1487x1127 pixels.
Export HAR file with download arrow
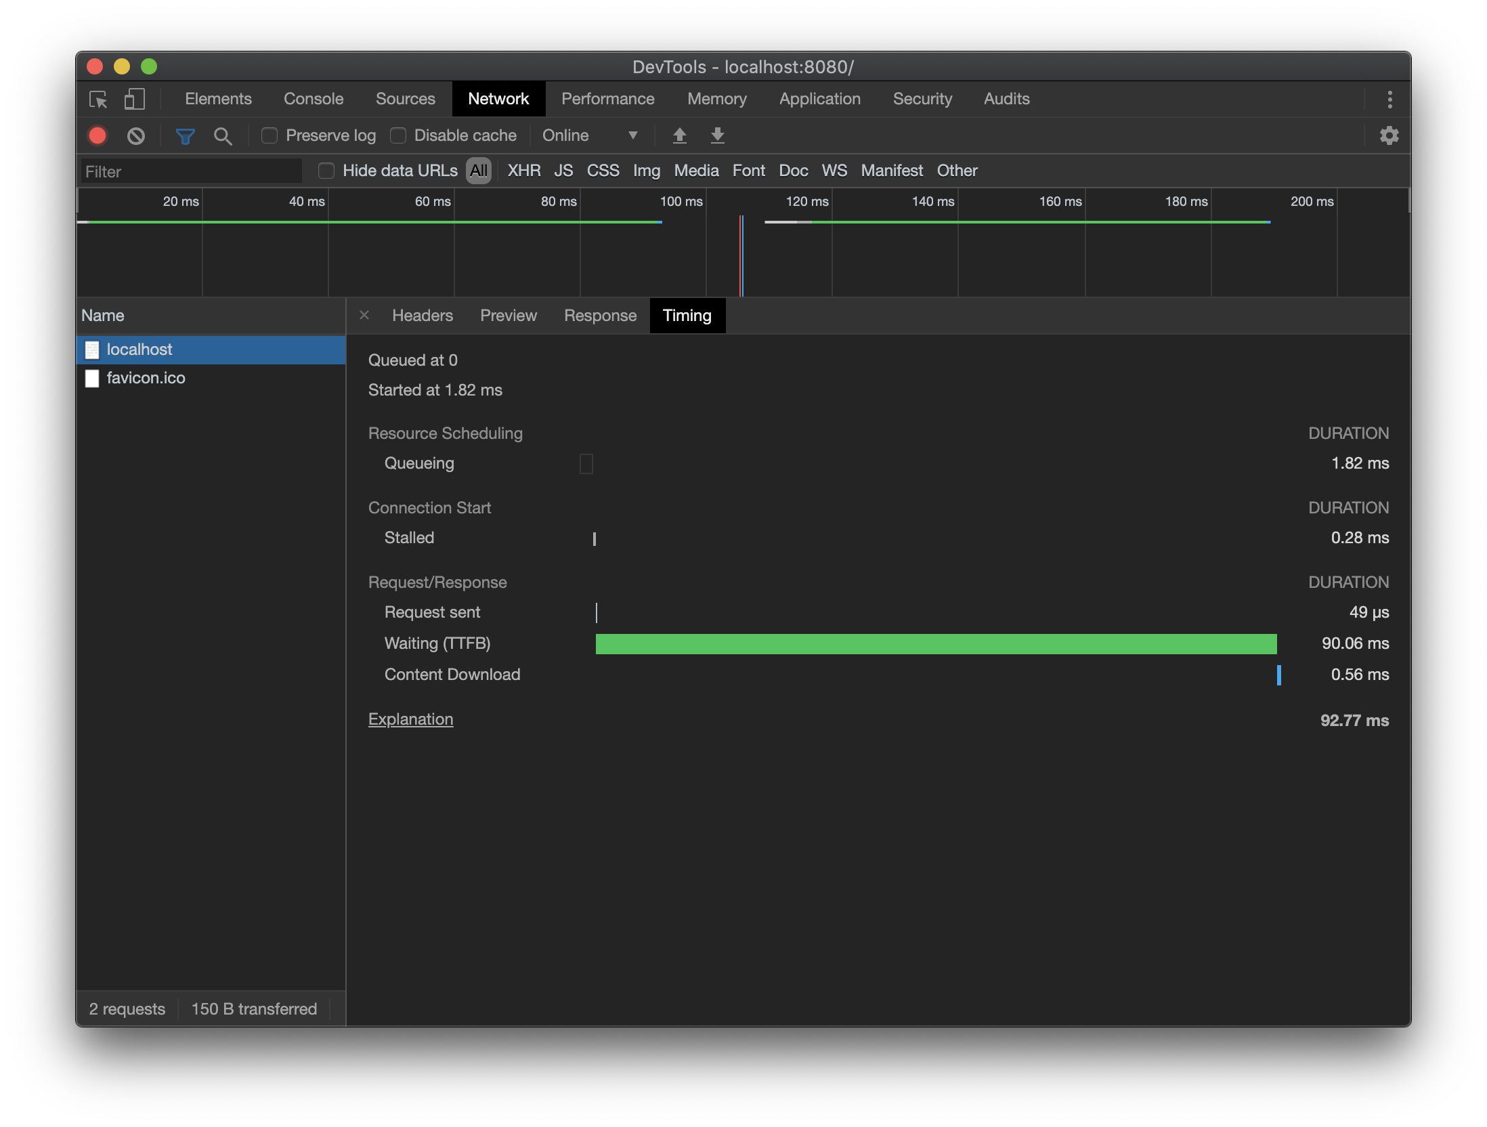click(x=717, y=136)
